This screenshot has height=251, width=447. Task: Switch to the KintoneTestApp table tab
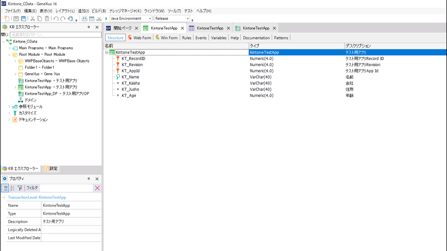(x=210, y=28)
